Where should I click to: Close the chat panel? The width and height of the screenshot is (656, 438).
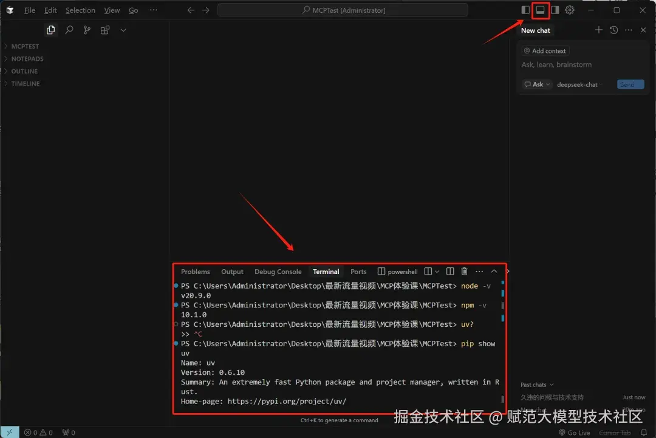643,30
